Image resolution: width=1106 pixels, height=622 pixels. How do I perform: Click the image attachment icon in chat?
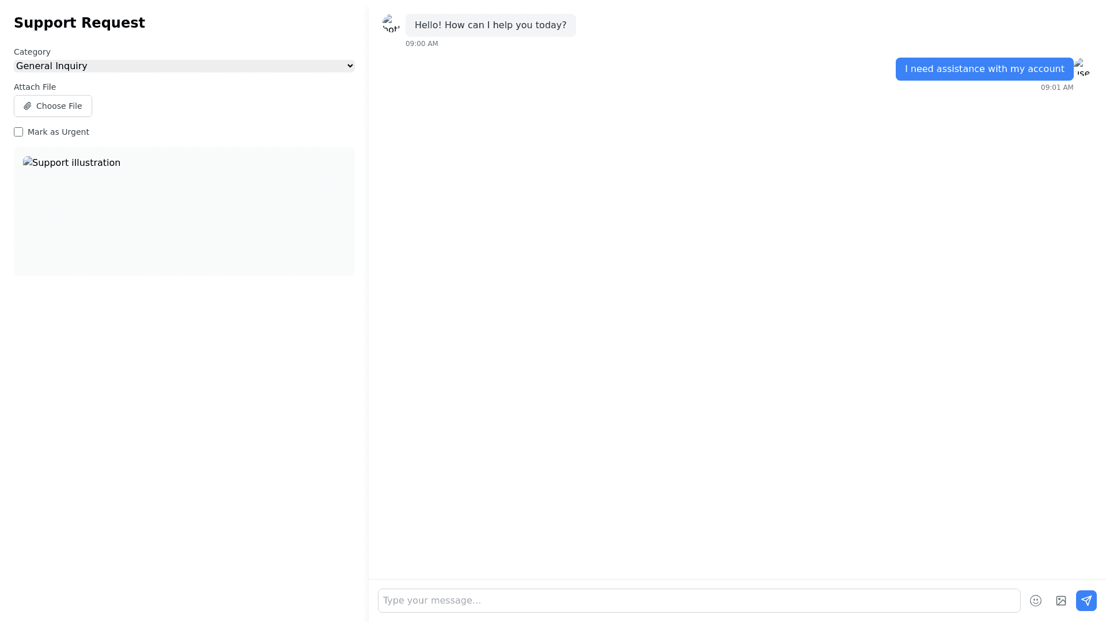(1060, 601)
